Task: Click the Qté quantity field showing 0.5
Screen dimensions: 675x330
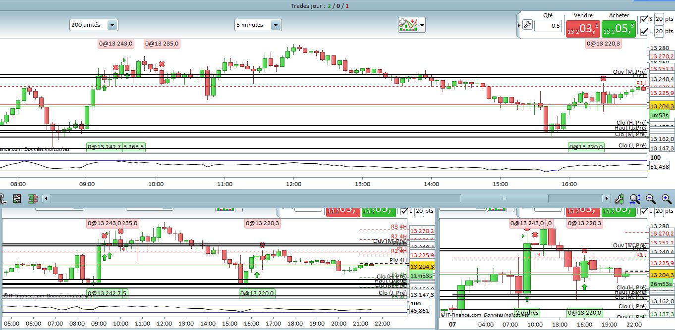Action: tap(548, 26)
